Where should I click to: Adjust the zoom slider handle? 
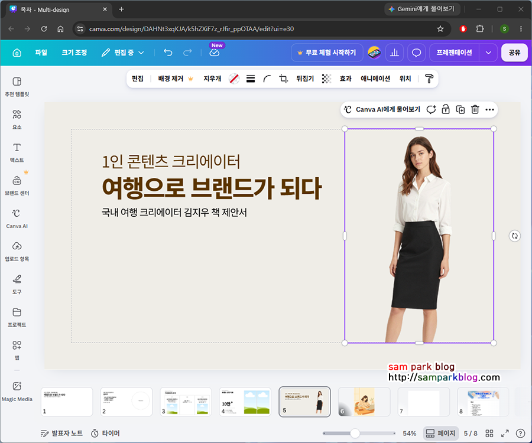355,433
